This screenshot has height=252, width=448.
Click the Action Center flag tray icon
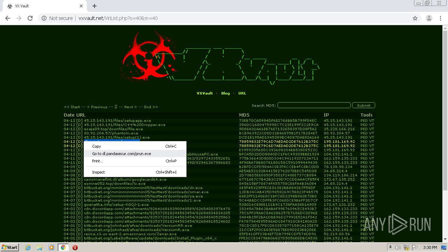414,247
